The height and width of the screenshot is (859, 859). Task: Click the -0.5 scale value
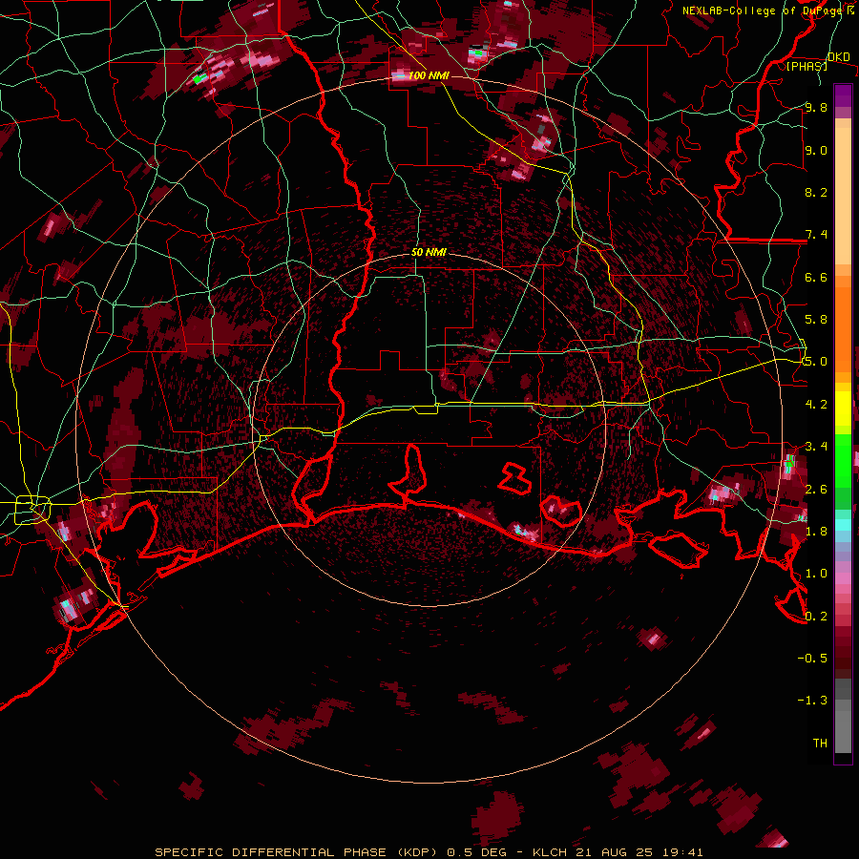812,658
